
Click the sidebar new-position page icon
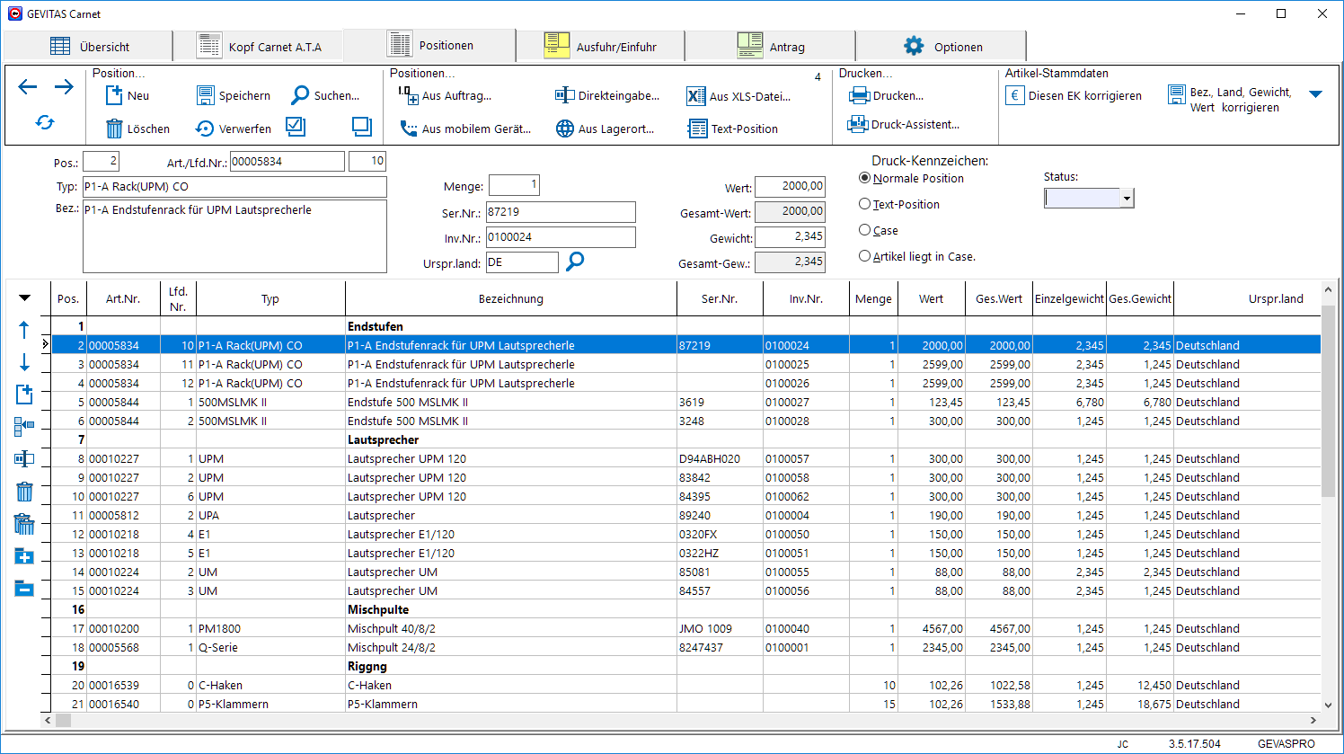[x=24, y=394]
